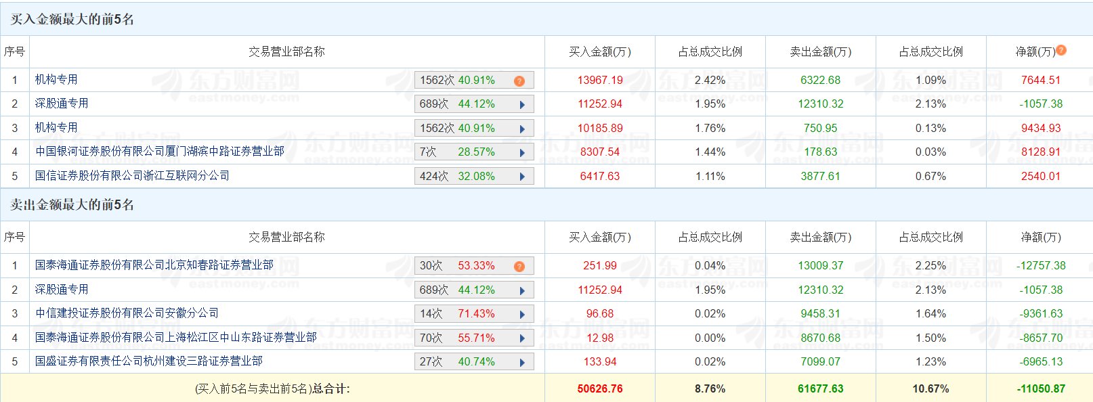The image size is (1093, 402).
Task: Open the 国泰海通证券上海松江区中山东路 link
Action: [176, 337]
